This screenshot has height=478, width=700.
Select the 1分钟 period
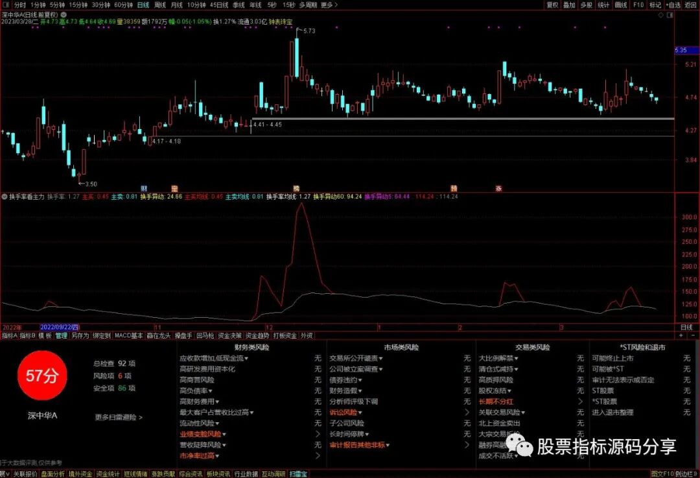[x=38, y=5]
